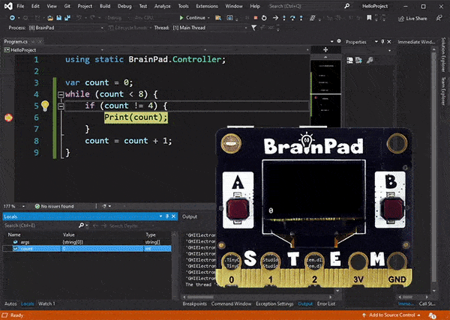Open the Git menu
The height and width of the screenshot is (320, 450).
coord(67,6)
